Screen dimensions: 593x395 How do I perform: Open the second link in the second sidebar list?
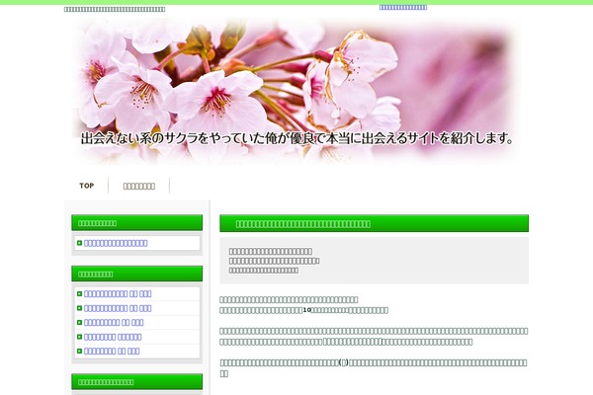pos(118,308)
